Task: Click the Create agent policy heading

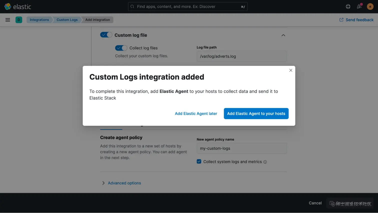Action: coord(121,138)
